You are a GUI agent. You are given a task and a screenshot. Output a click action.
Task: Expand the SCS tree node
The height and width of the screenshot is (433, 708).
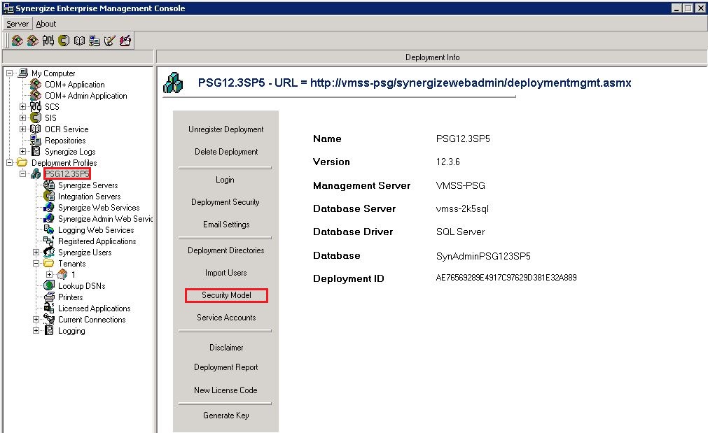pos(22,106)
